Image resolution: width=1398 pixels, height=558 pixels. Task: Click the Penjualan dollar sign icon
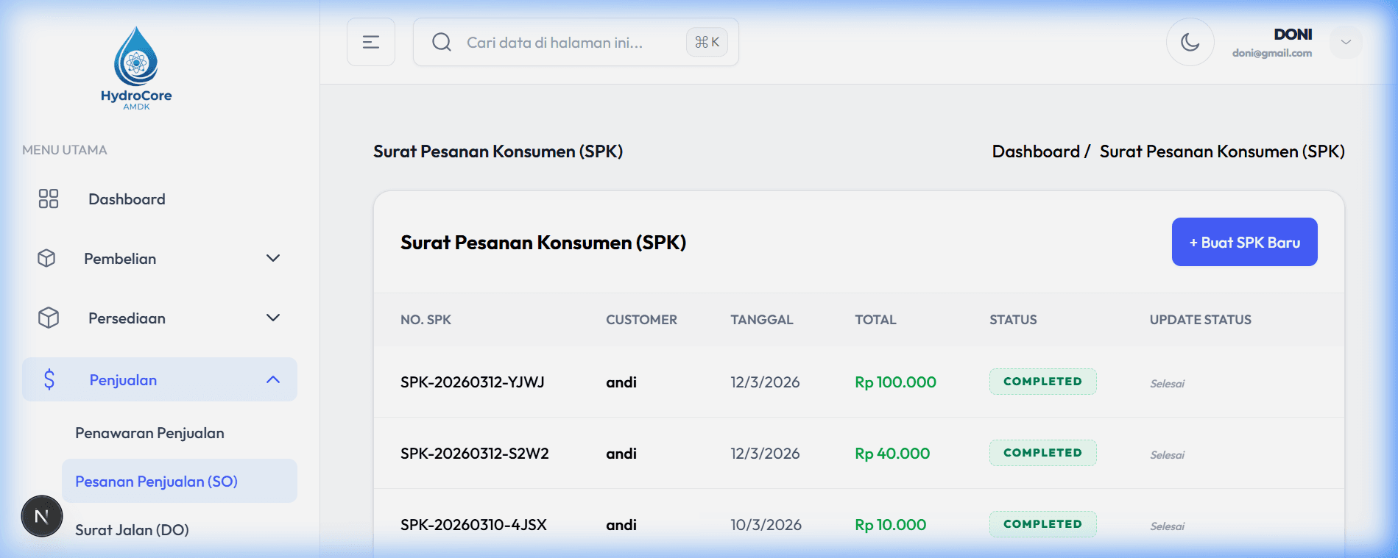[x=49, y=379]
